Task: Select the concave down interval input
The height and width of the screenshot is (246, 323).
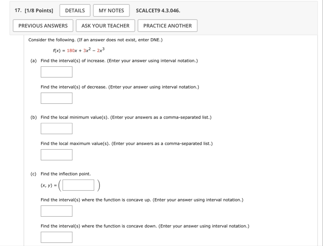Action: [x=56, y=237]
